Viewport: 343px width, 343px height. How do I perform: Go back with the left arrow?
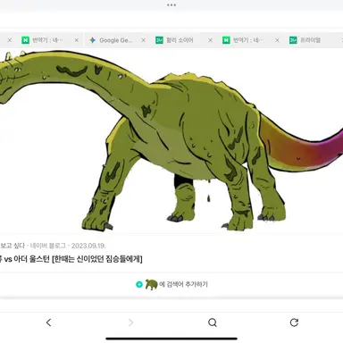point(49,322)
